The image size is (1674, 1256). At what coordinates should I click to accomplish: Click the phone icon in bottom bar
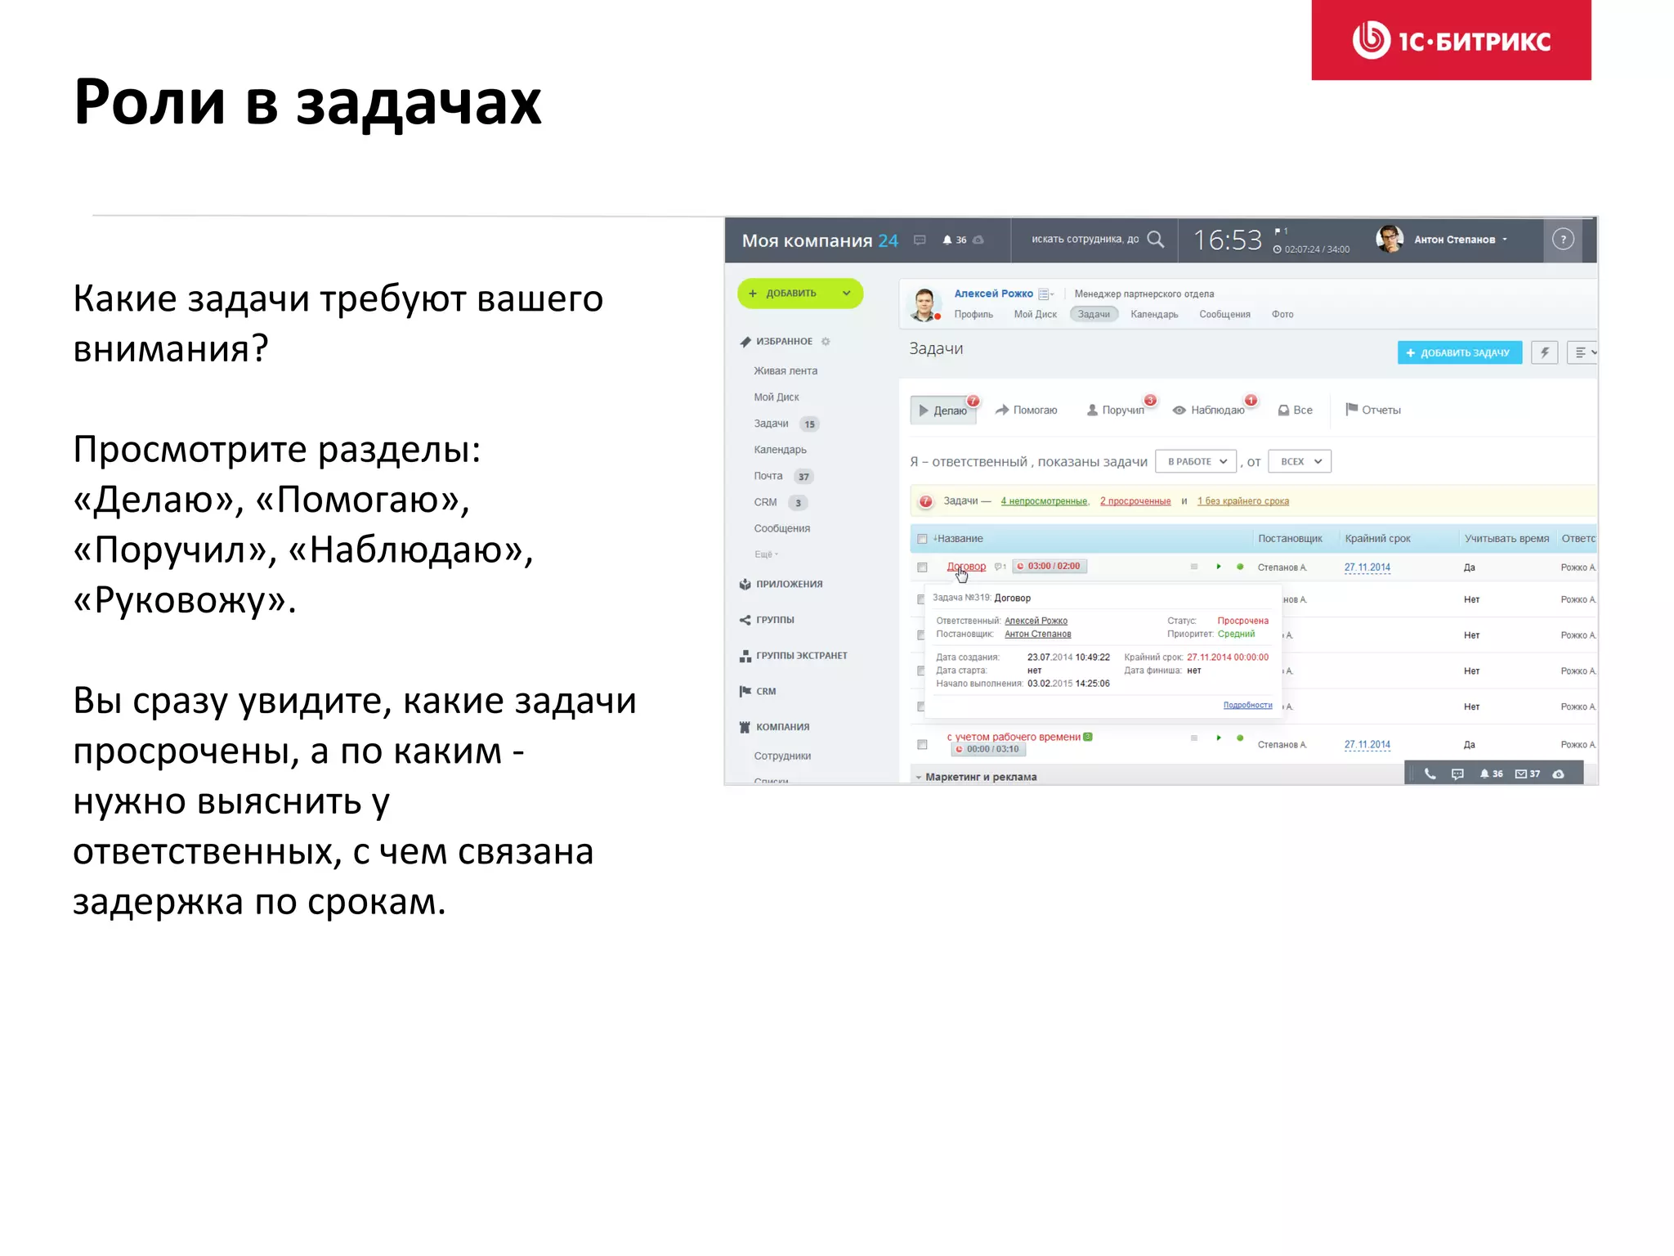(1430, 774)
